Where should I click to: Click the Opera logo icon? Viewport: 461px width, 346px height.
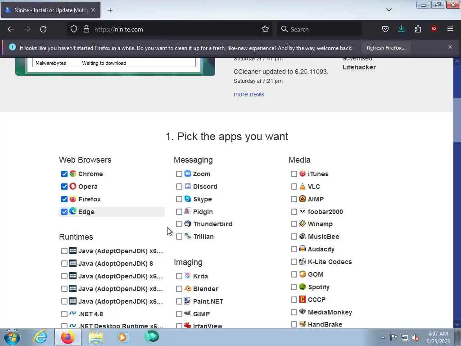click(73, 186)
